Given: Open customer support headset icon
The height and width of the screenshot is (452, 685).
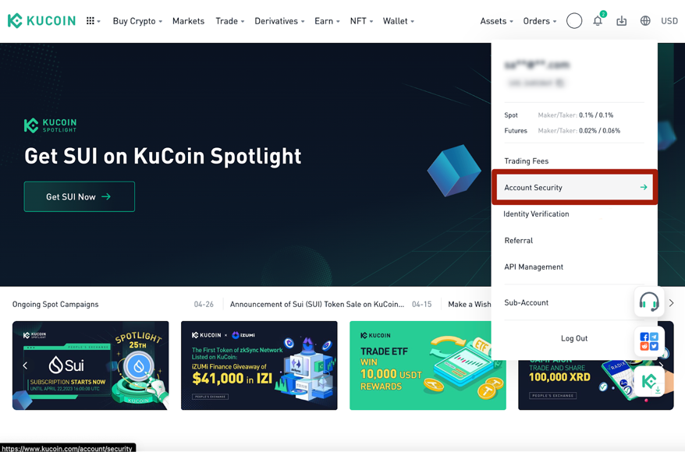Looking at the screenshot, I should [x=649, y=302].
